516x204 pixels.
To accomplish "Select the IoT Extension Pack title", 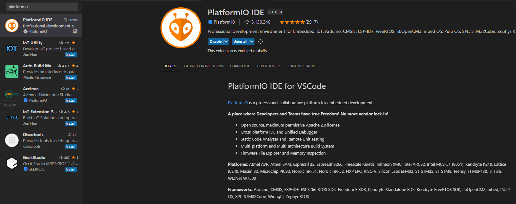I will (40, 112).
